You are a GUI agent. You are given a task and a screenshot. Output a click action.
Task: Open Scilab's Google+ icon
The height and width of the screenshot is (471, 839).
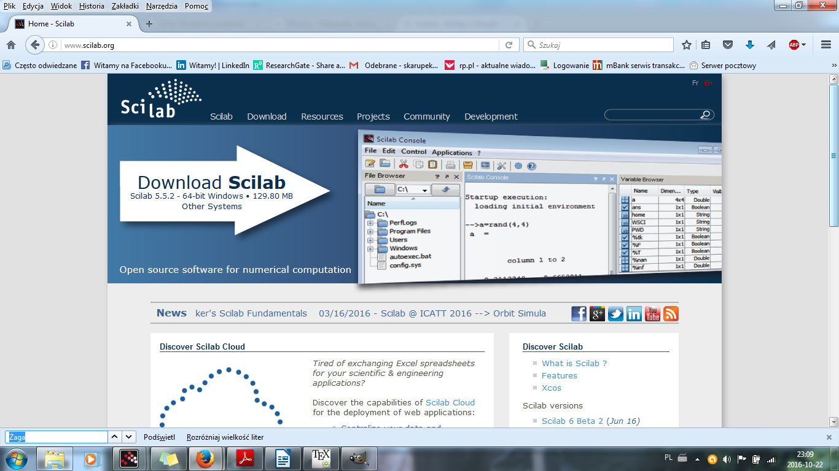(598, 314)
